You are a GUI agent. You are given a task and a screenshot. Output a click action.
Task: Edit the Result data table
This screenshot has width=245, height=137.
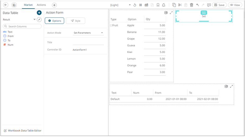39,19
